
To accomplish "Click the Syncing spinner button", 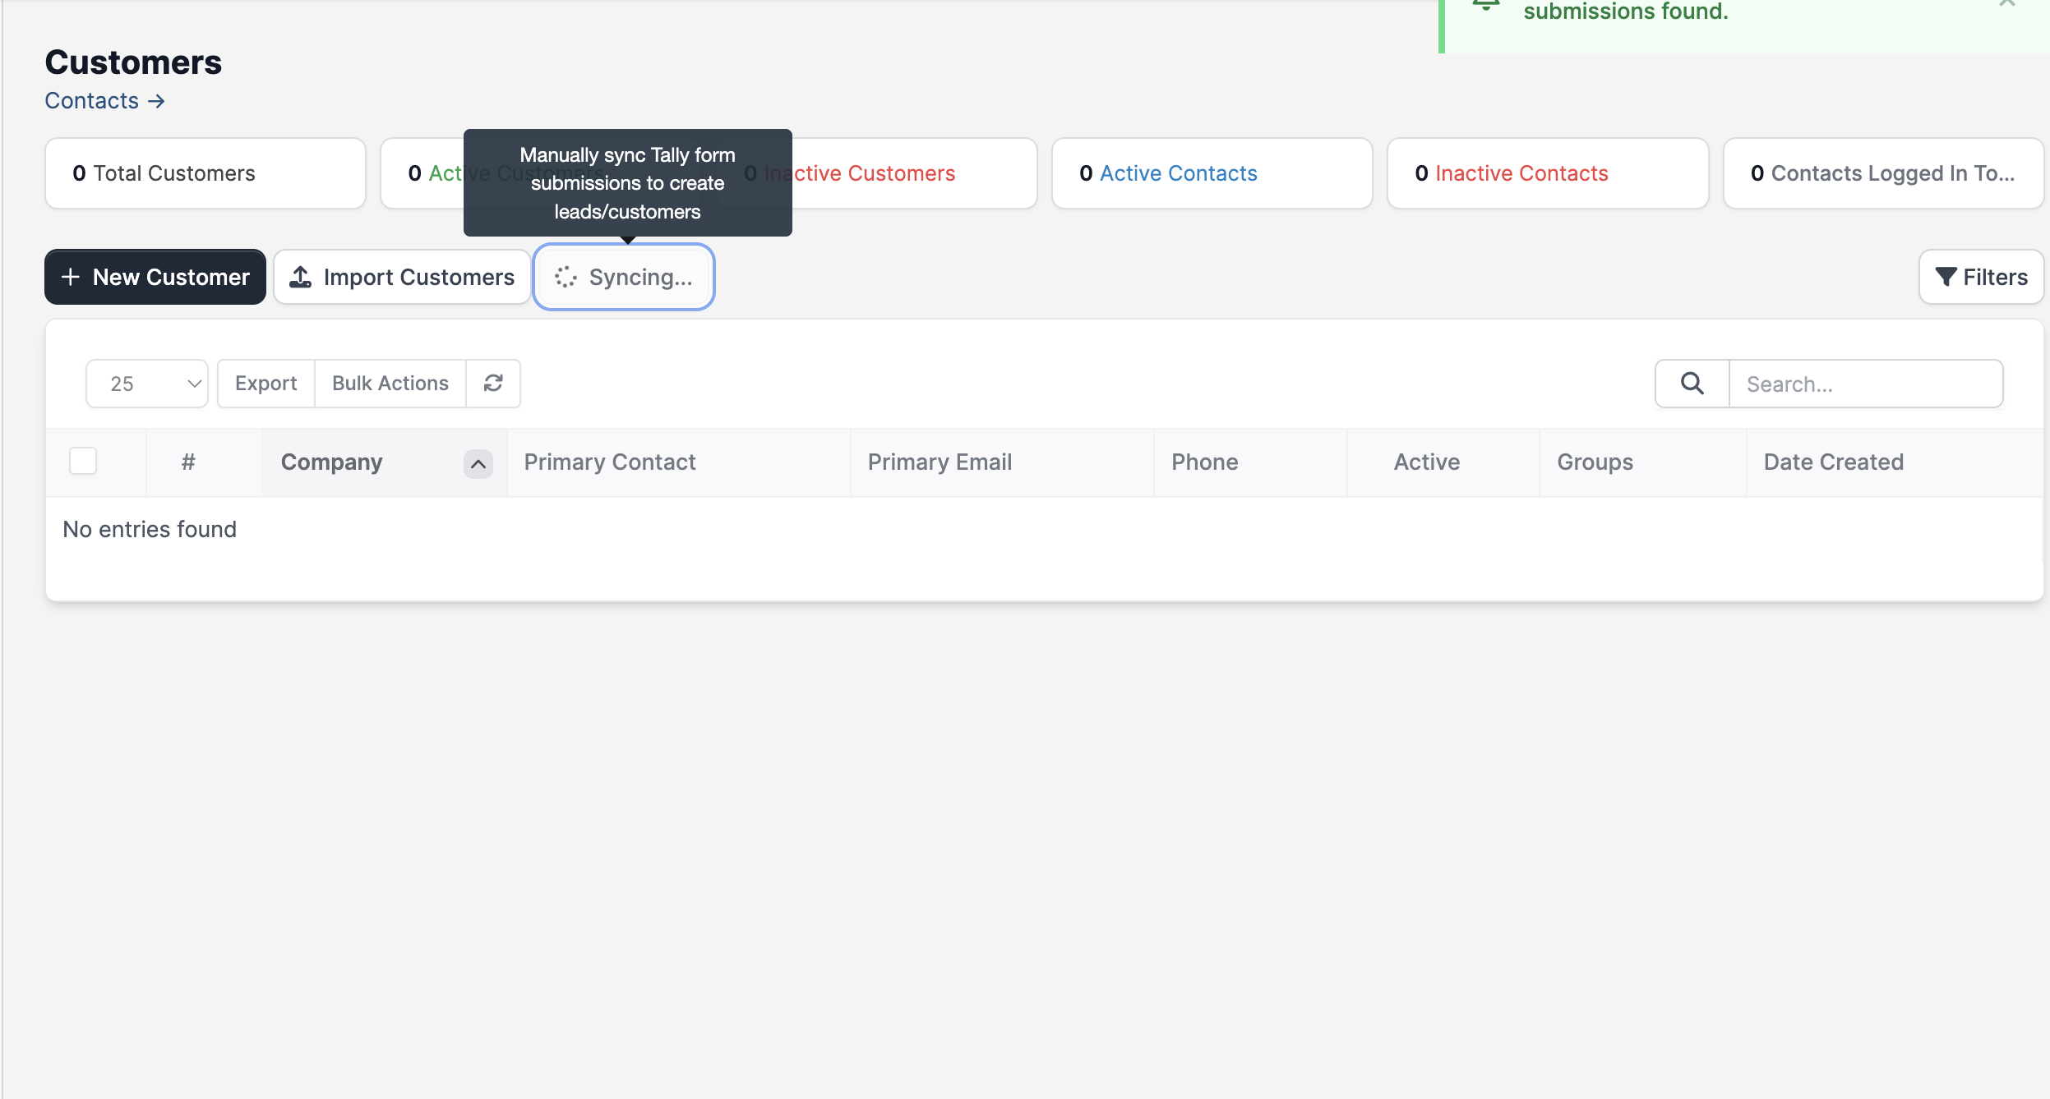I will point(624,278).
